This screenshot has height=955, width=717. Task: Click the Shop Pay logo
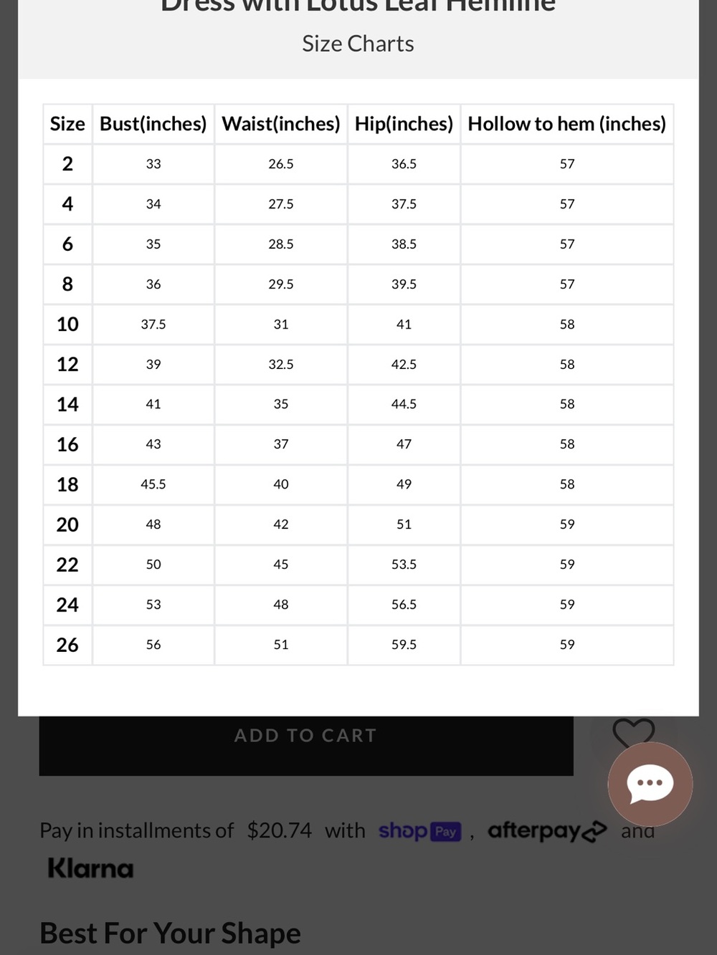coord(419,831)
